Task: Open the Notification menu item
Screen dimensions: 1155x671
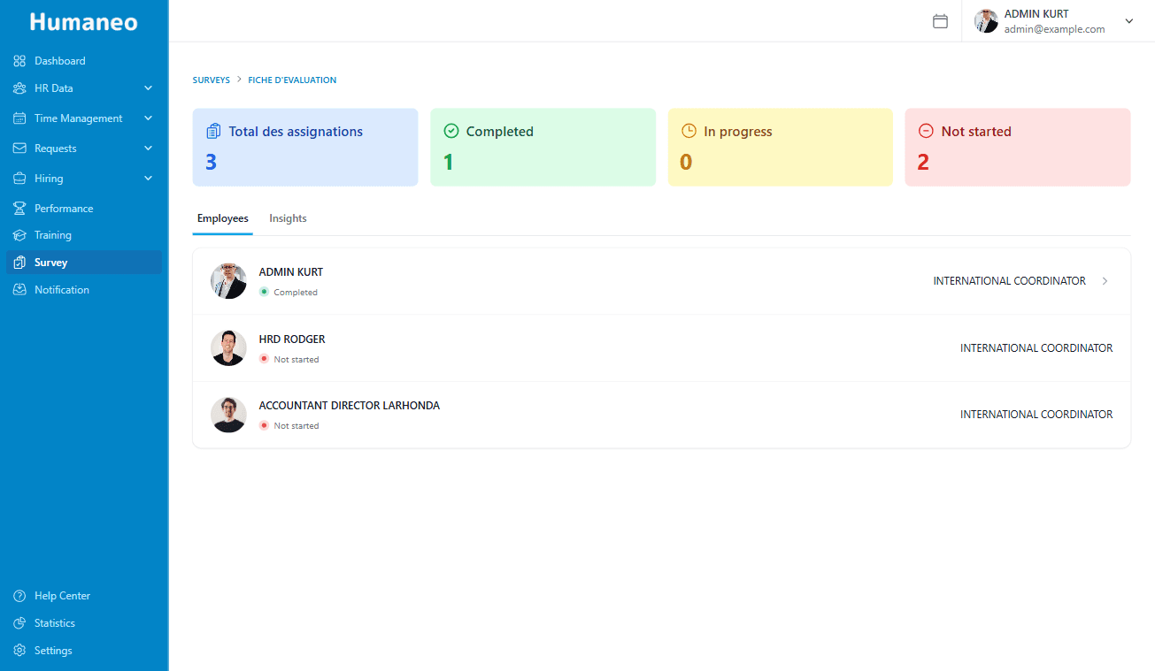Action: (84, 290)
